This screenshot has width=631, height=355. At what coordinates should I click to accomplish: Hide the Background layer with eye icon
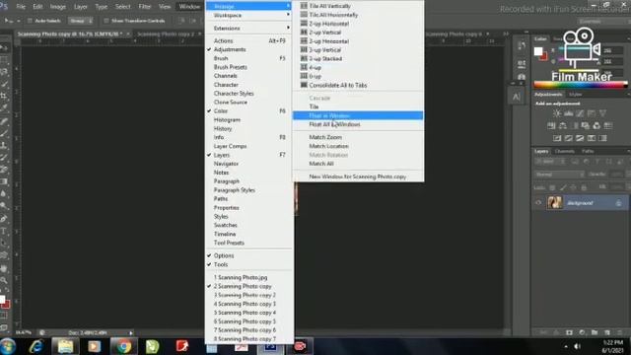538,203
